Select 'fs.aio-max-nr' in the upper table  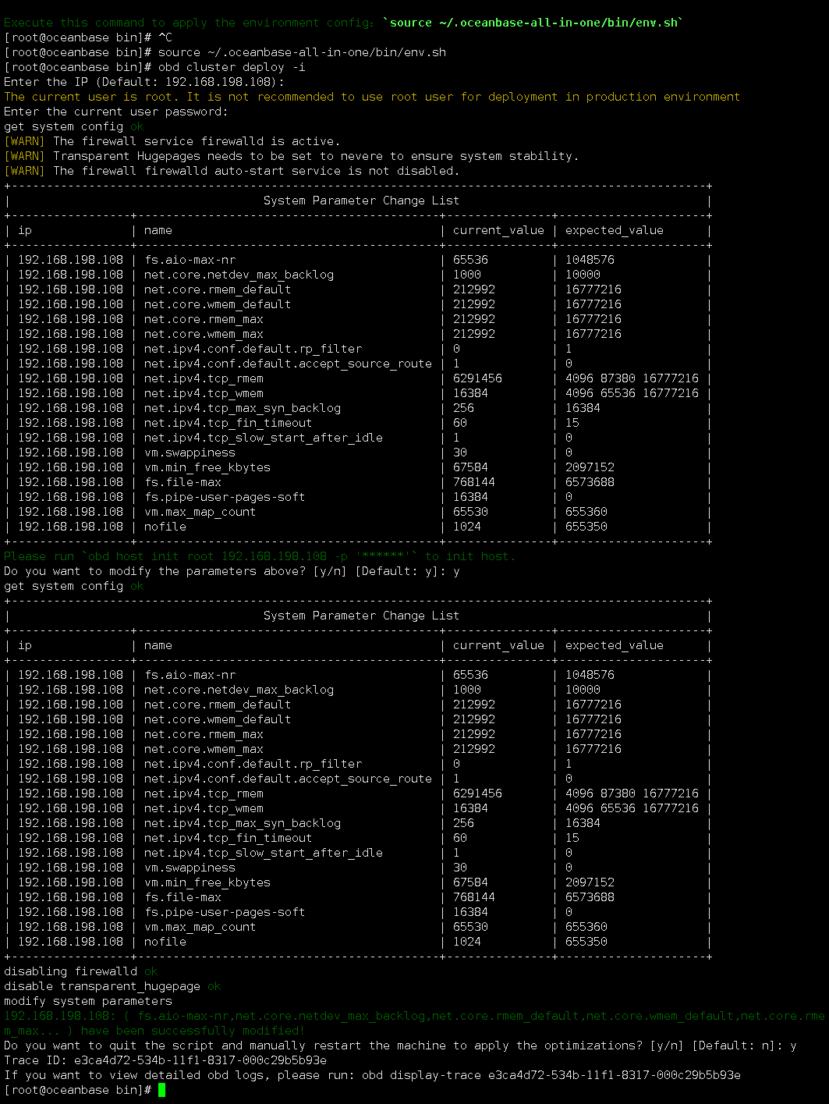[x=190, y=260]
